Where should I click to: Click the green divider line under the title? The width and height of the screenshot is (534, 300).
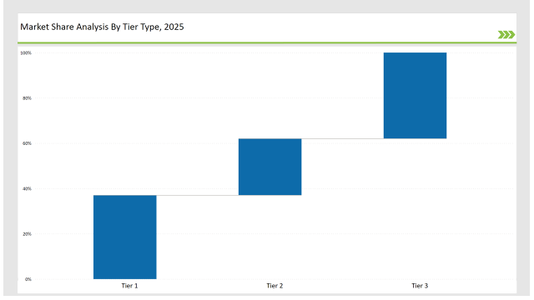pos(267,42)
